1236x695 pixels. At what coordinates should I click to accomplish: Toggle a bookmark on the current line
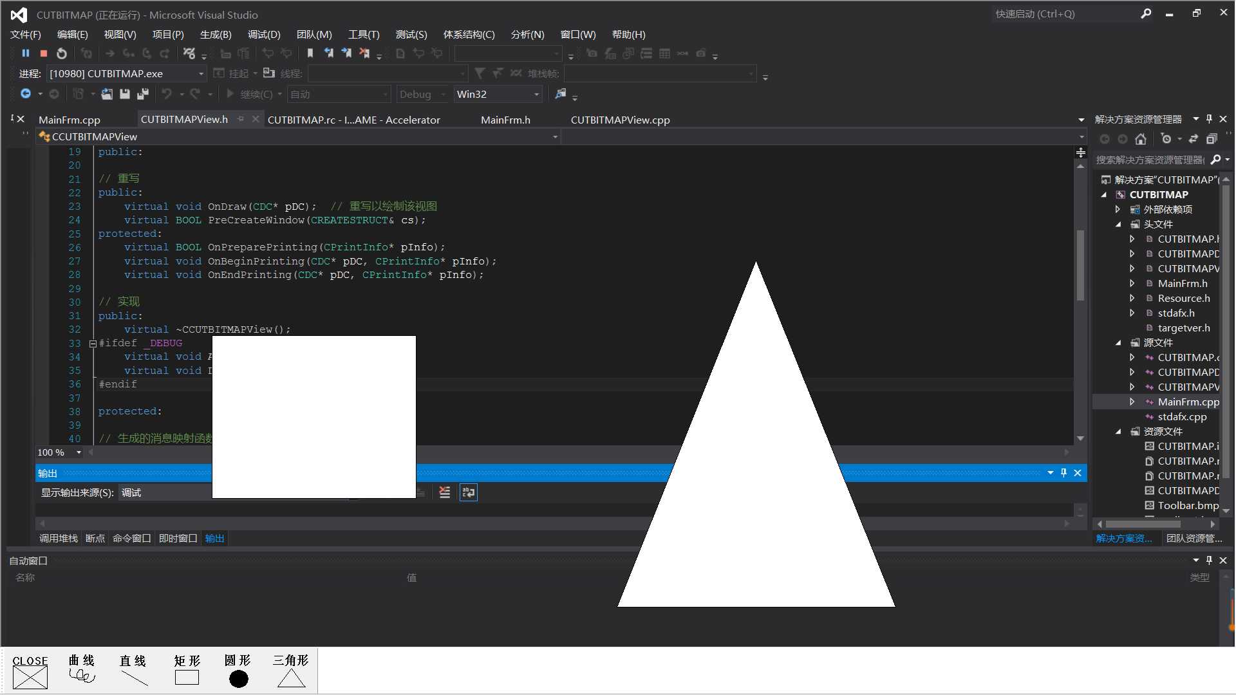click(310, 53)
